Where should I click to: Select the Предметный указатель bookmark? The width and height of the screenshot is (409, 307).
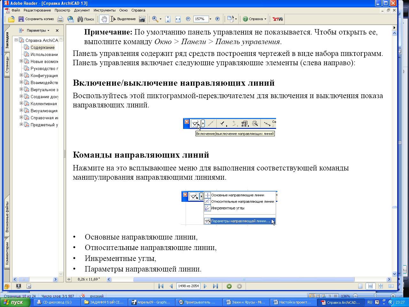point(44,125)
